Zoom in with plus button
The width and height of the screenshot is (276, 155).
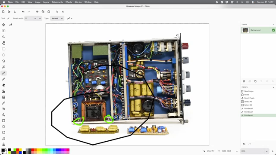click(273, 151)
